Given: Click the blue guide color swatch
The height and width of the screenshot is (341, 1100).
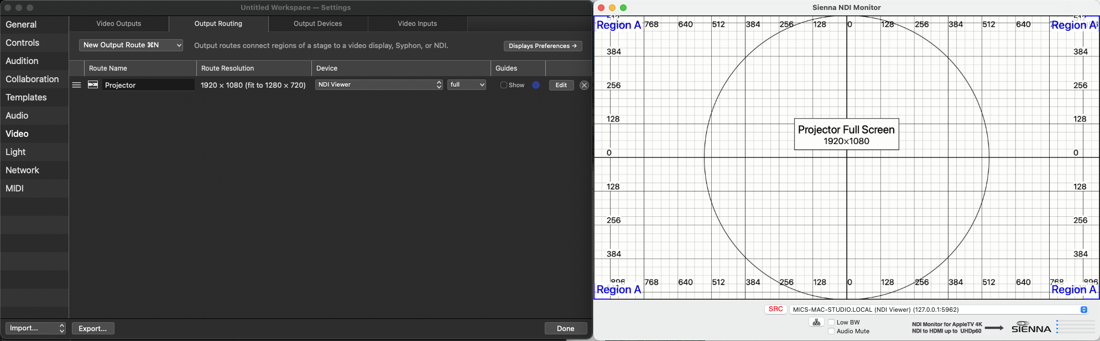Looking at the screenshot, I should (x=536, y=85).
